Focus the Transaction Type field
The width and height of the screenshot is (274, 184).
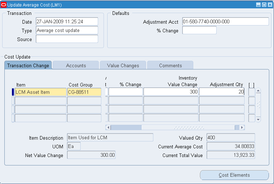67,30
